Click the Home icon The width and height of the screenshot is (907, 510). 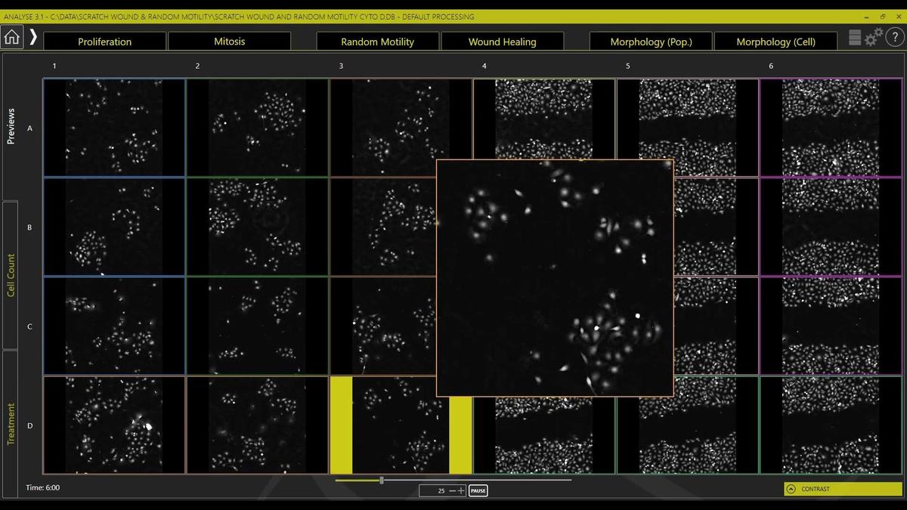point(11,36)
